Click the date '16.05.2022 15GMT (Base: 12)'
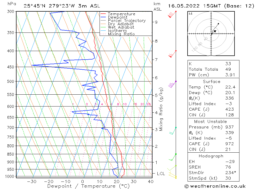 point(211,6)
